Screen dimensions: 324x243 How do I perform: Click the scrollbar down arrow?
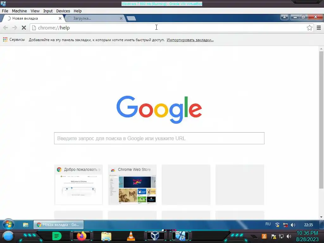click(x=321, y=217)
